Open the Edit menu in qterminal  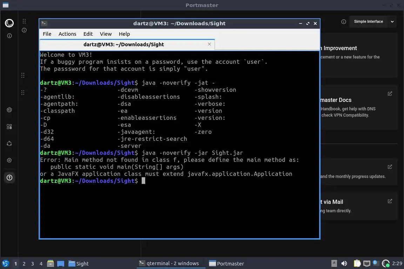point(88,34)
